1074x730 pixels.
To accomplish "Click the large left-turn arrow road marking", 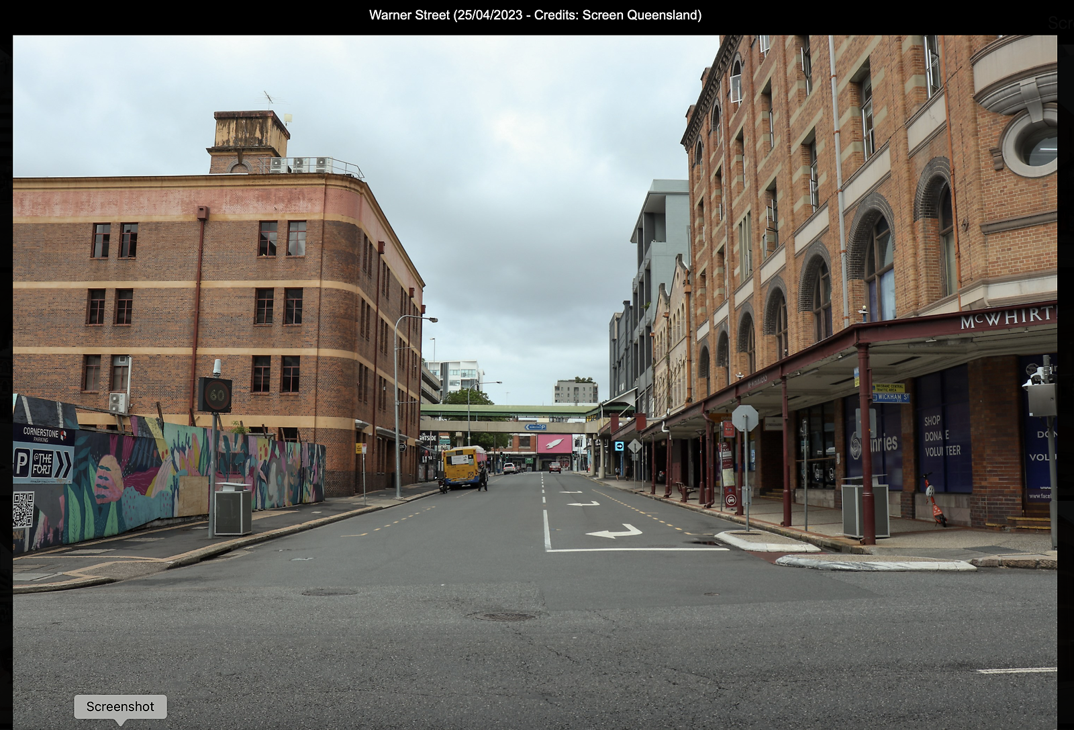I will coord(614,533).
